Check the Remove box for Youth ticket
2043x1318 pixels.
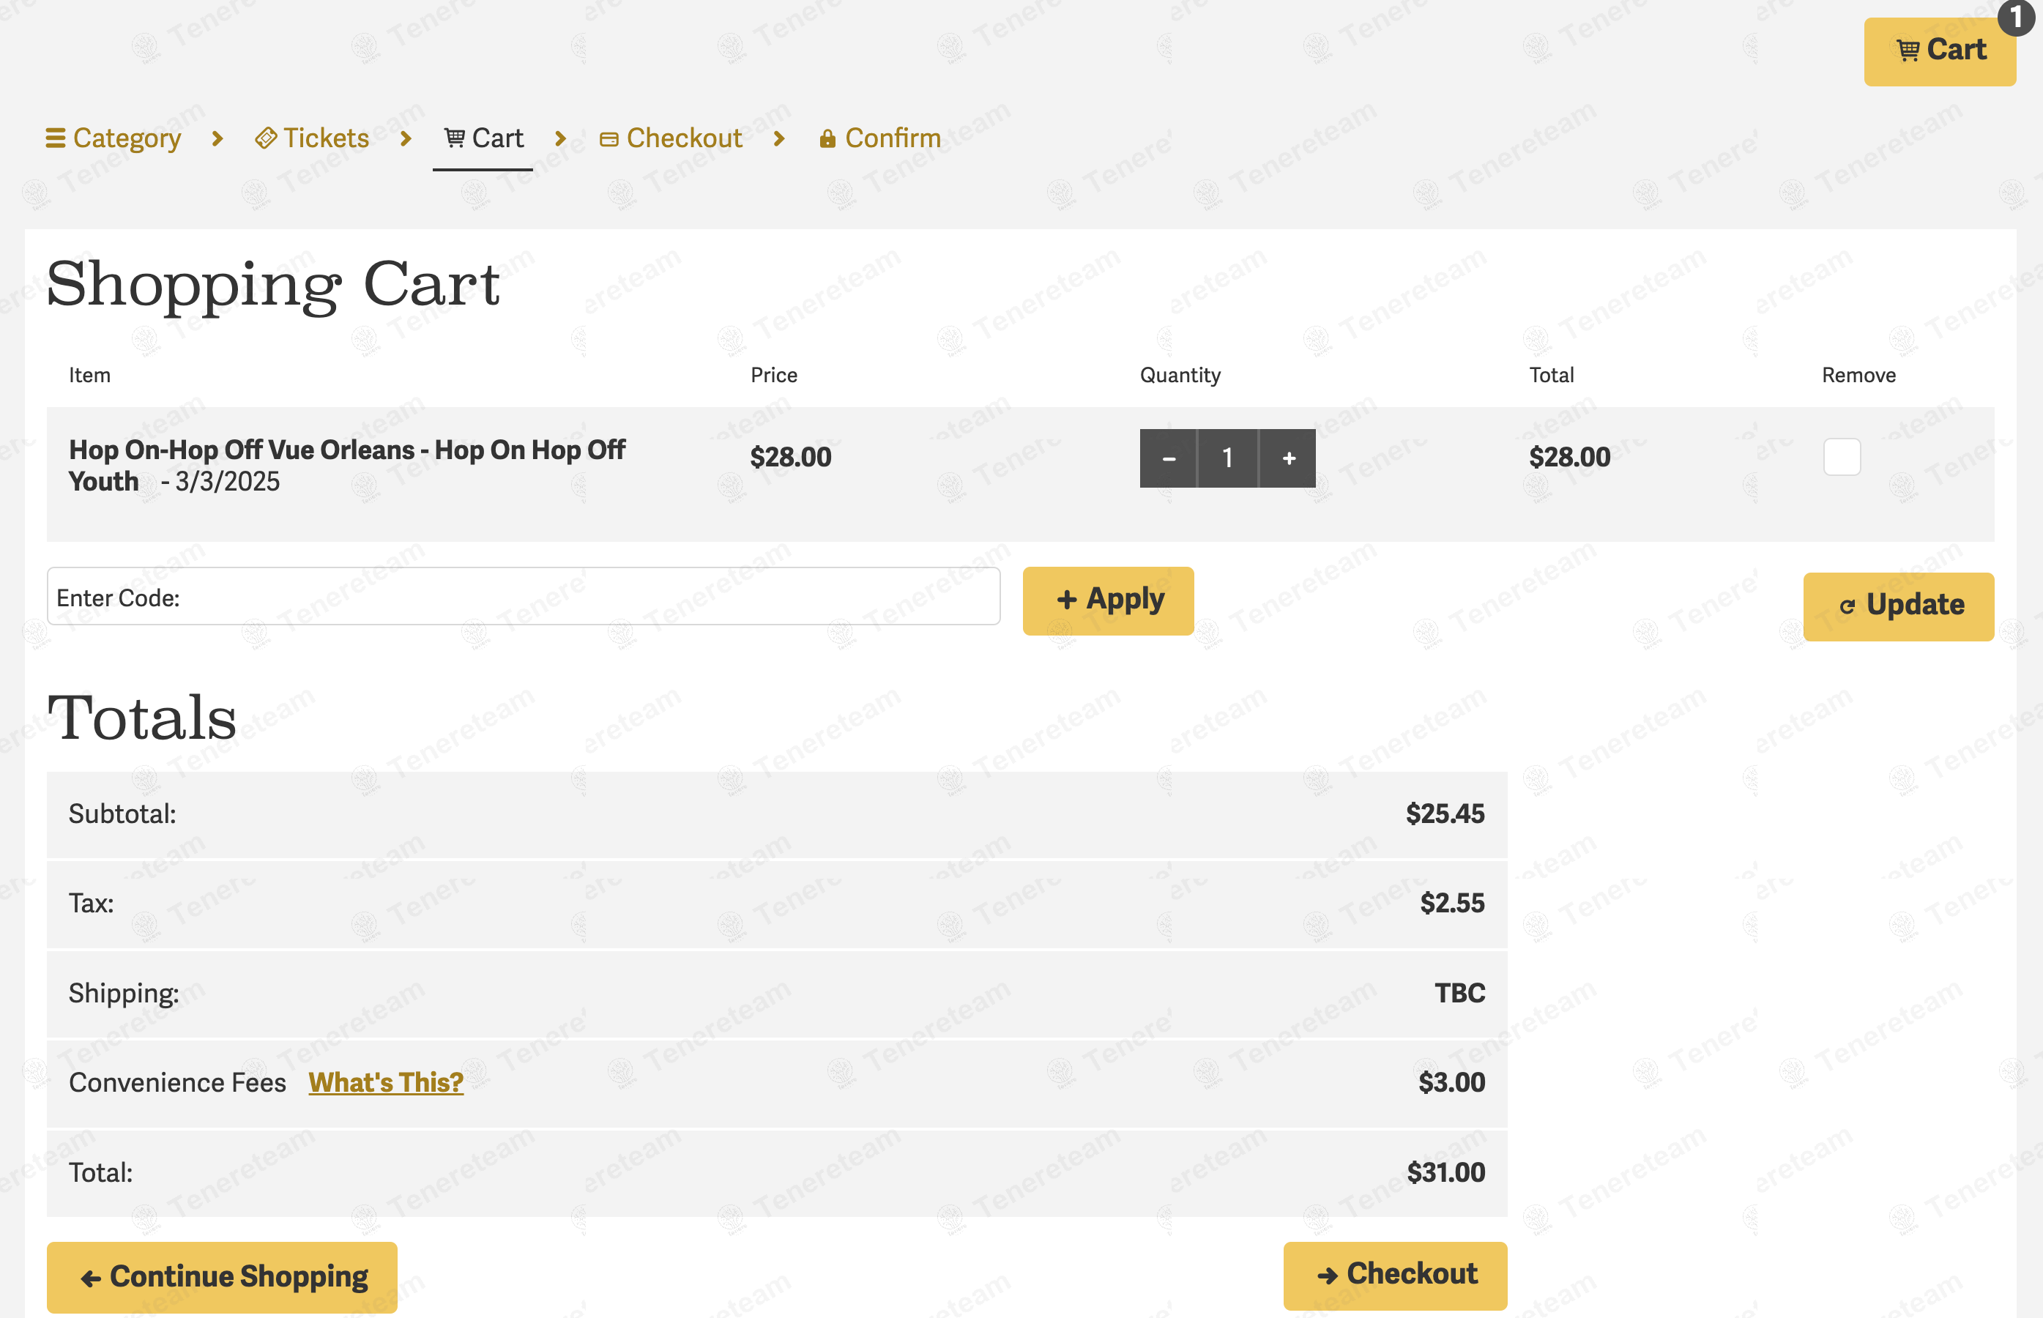coord(1841,457)
